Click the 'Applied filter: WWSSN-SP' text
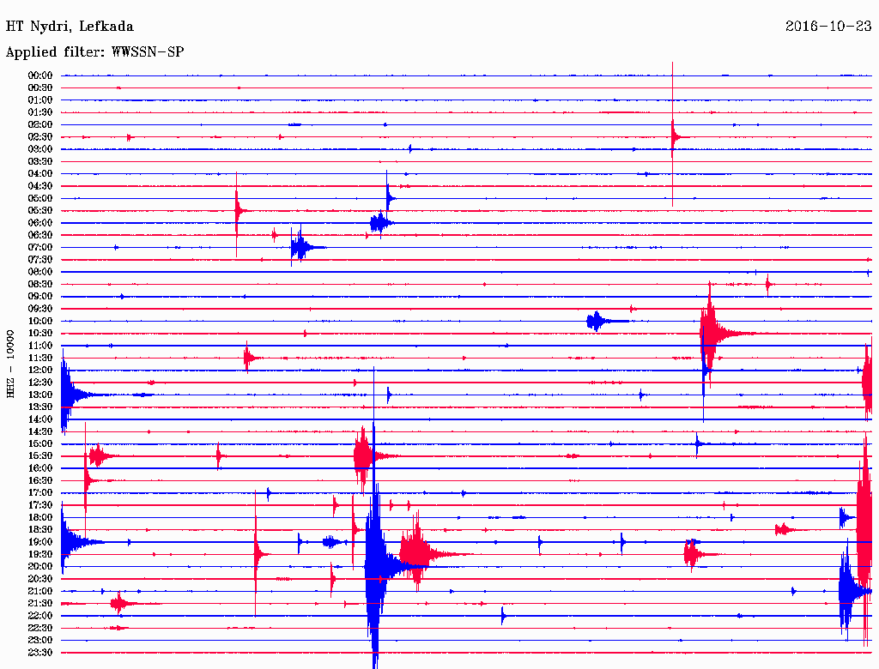The width and height of the screenshot is (879, 669). [94, 52]
